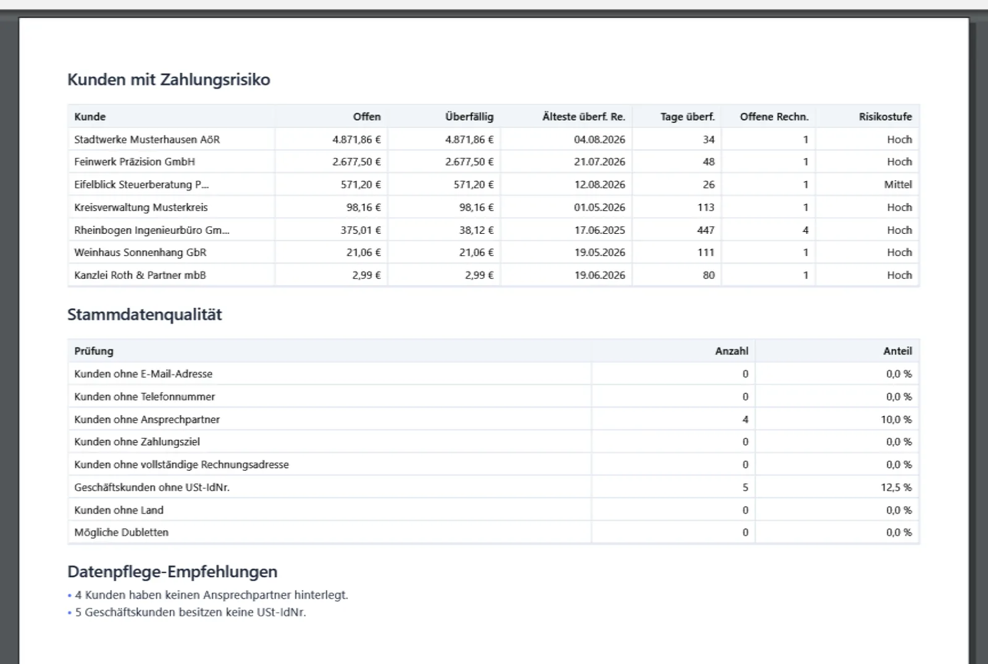This screenshot has height=664, width=988.
Task: Click the 'Offen' column header
Action: (367, 117)
